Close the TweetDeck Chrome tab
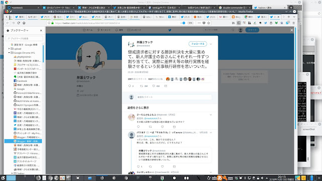 pos(38,8)
